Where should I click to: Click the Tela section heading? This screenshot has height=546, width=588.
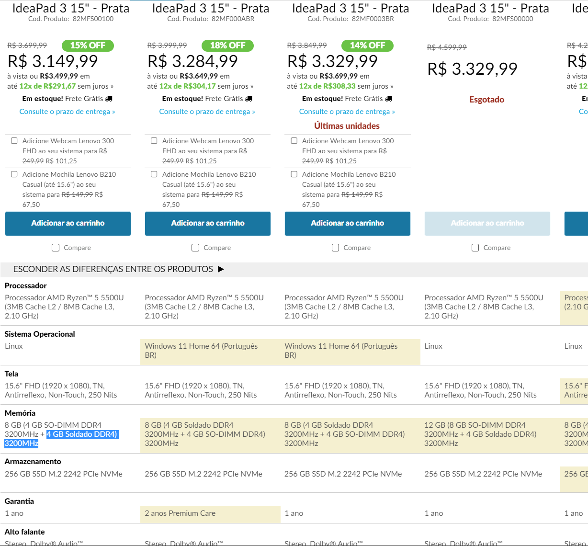[x=11, y=374]
